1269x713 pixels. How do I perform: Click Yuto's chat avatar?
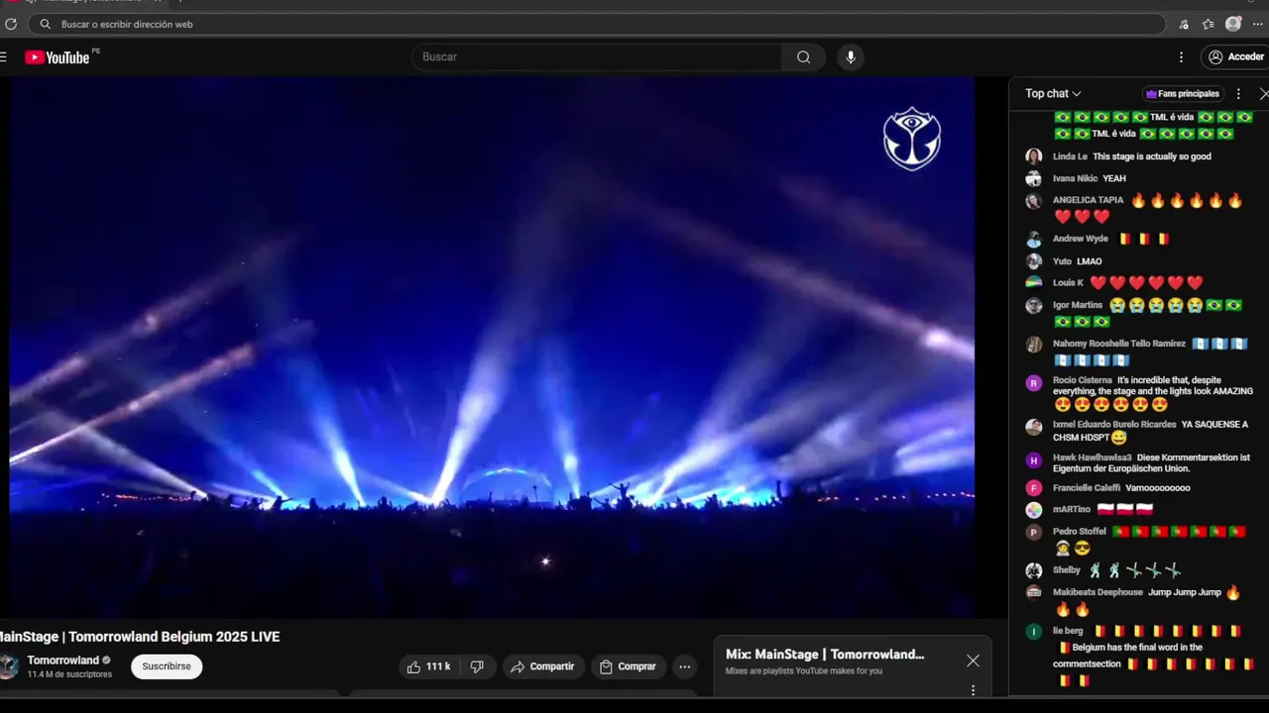coord(1033,261)
